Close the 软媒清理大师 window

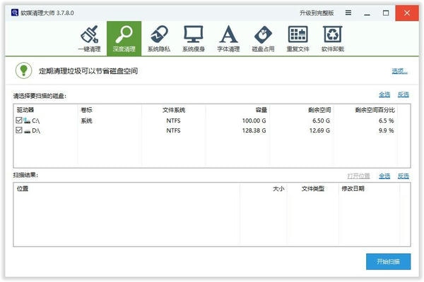point(407,13)
